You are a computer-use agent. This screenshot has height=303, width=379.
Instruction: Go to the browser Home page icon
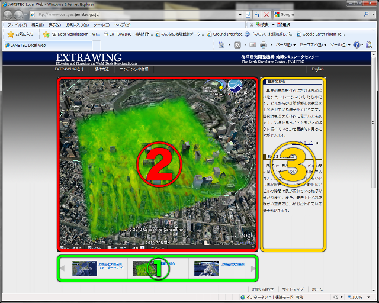[x=221, y=45]
